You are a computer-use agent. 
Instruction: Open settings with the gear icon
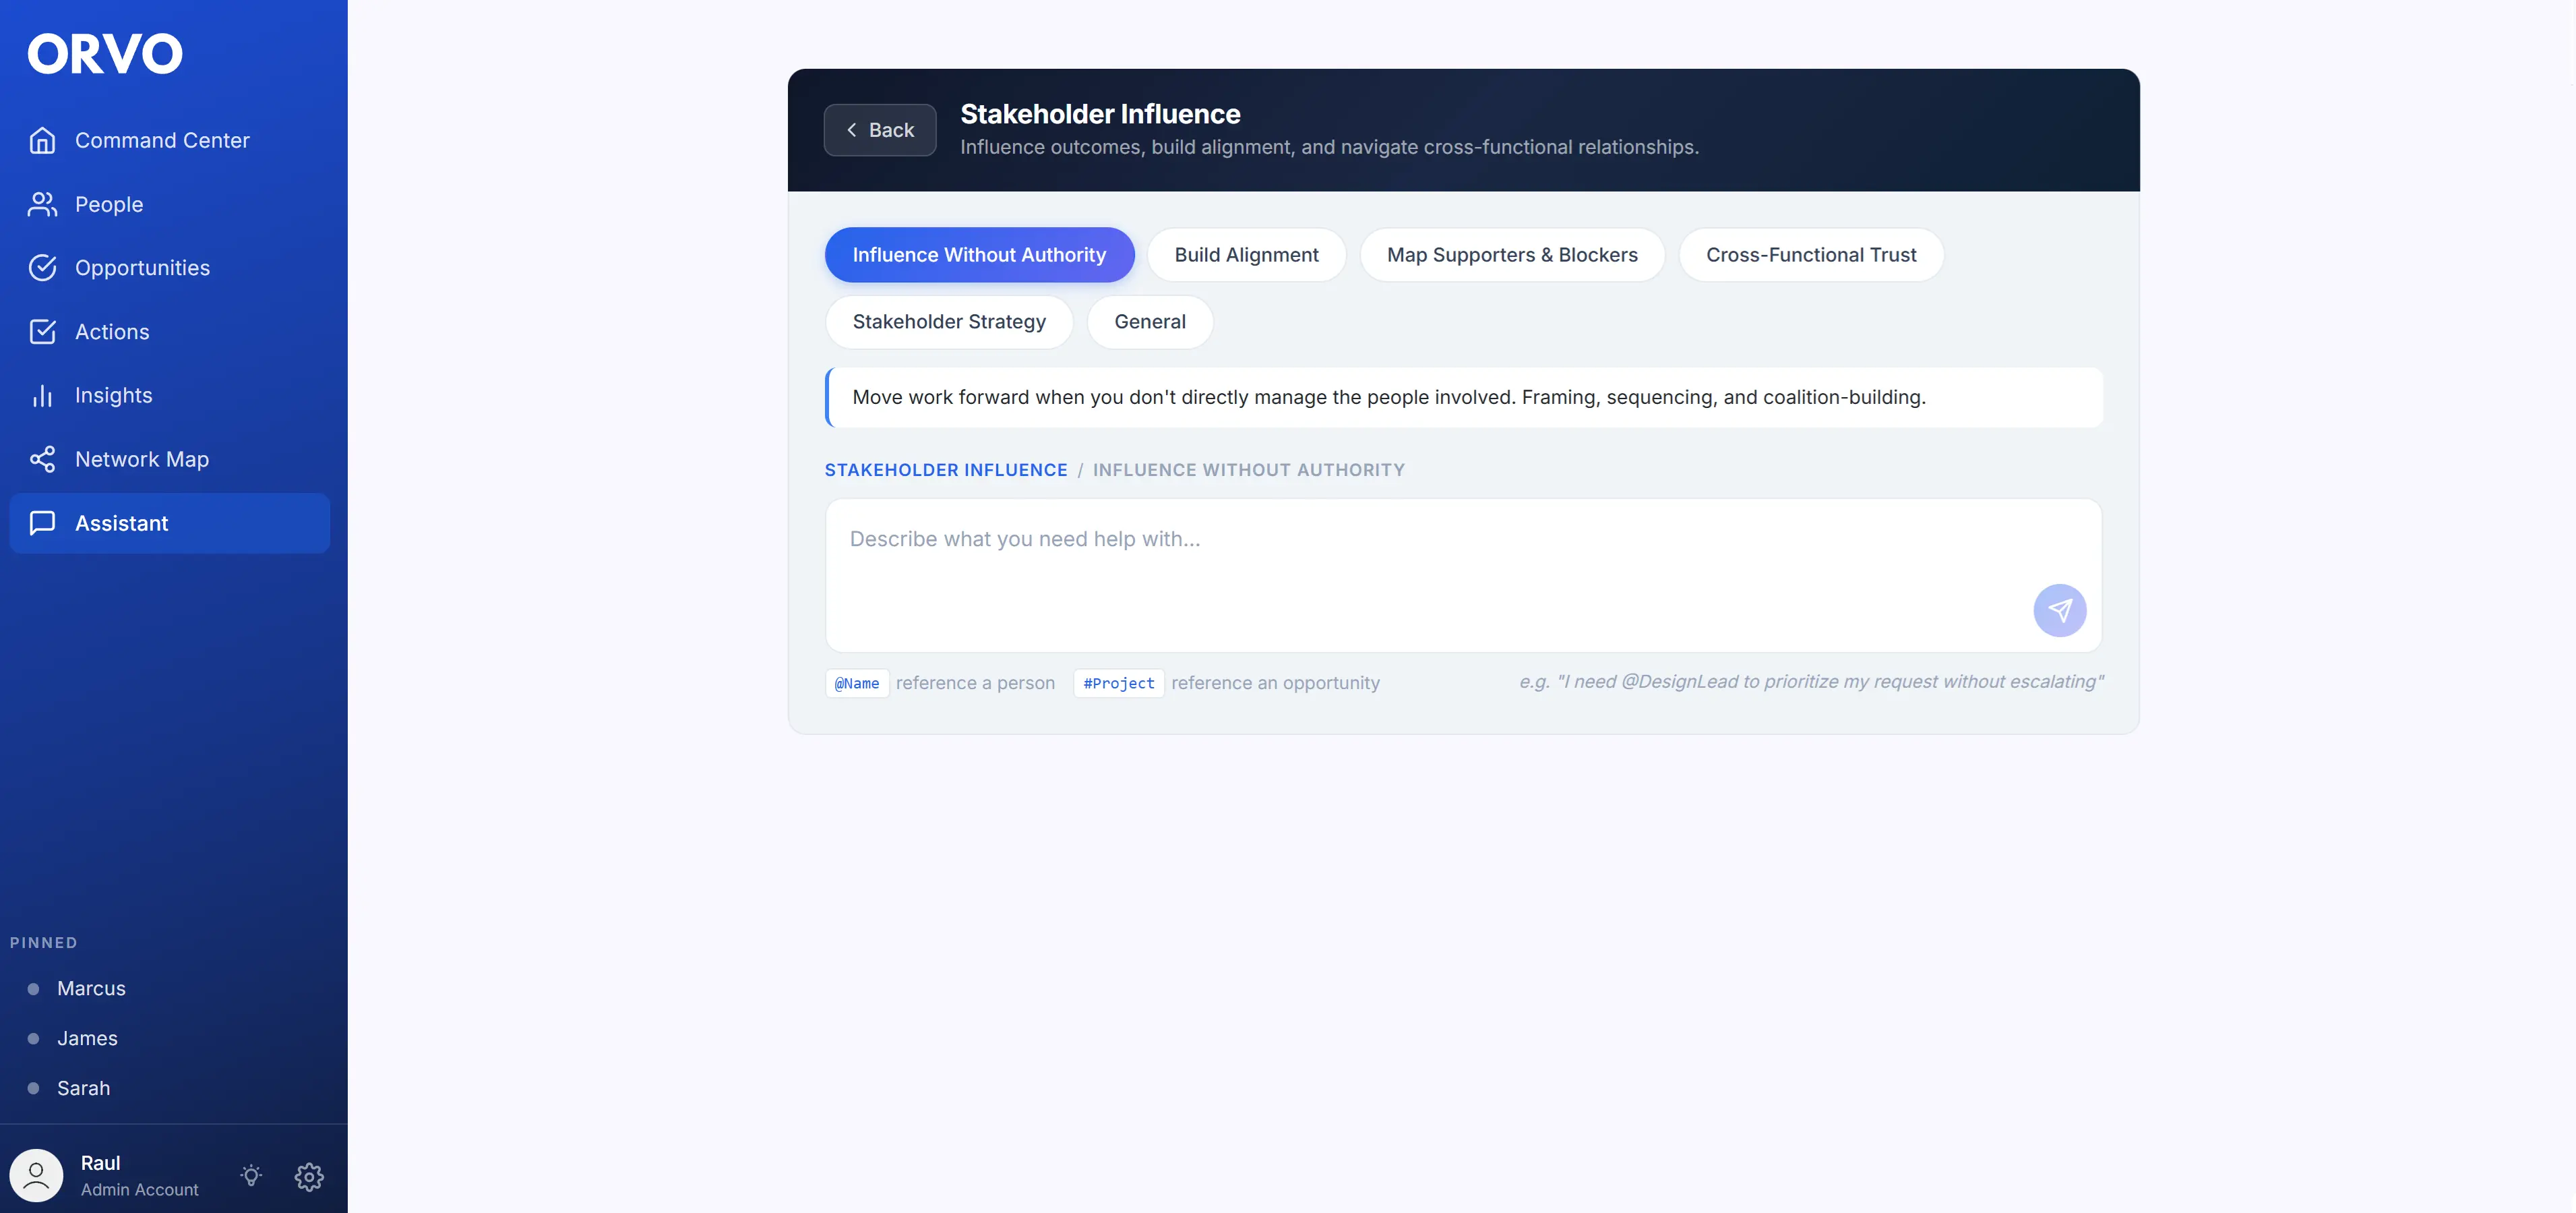point(309,1177)
